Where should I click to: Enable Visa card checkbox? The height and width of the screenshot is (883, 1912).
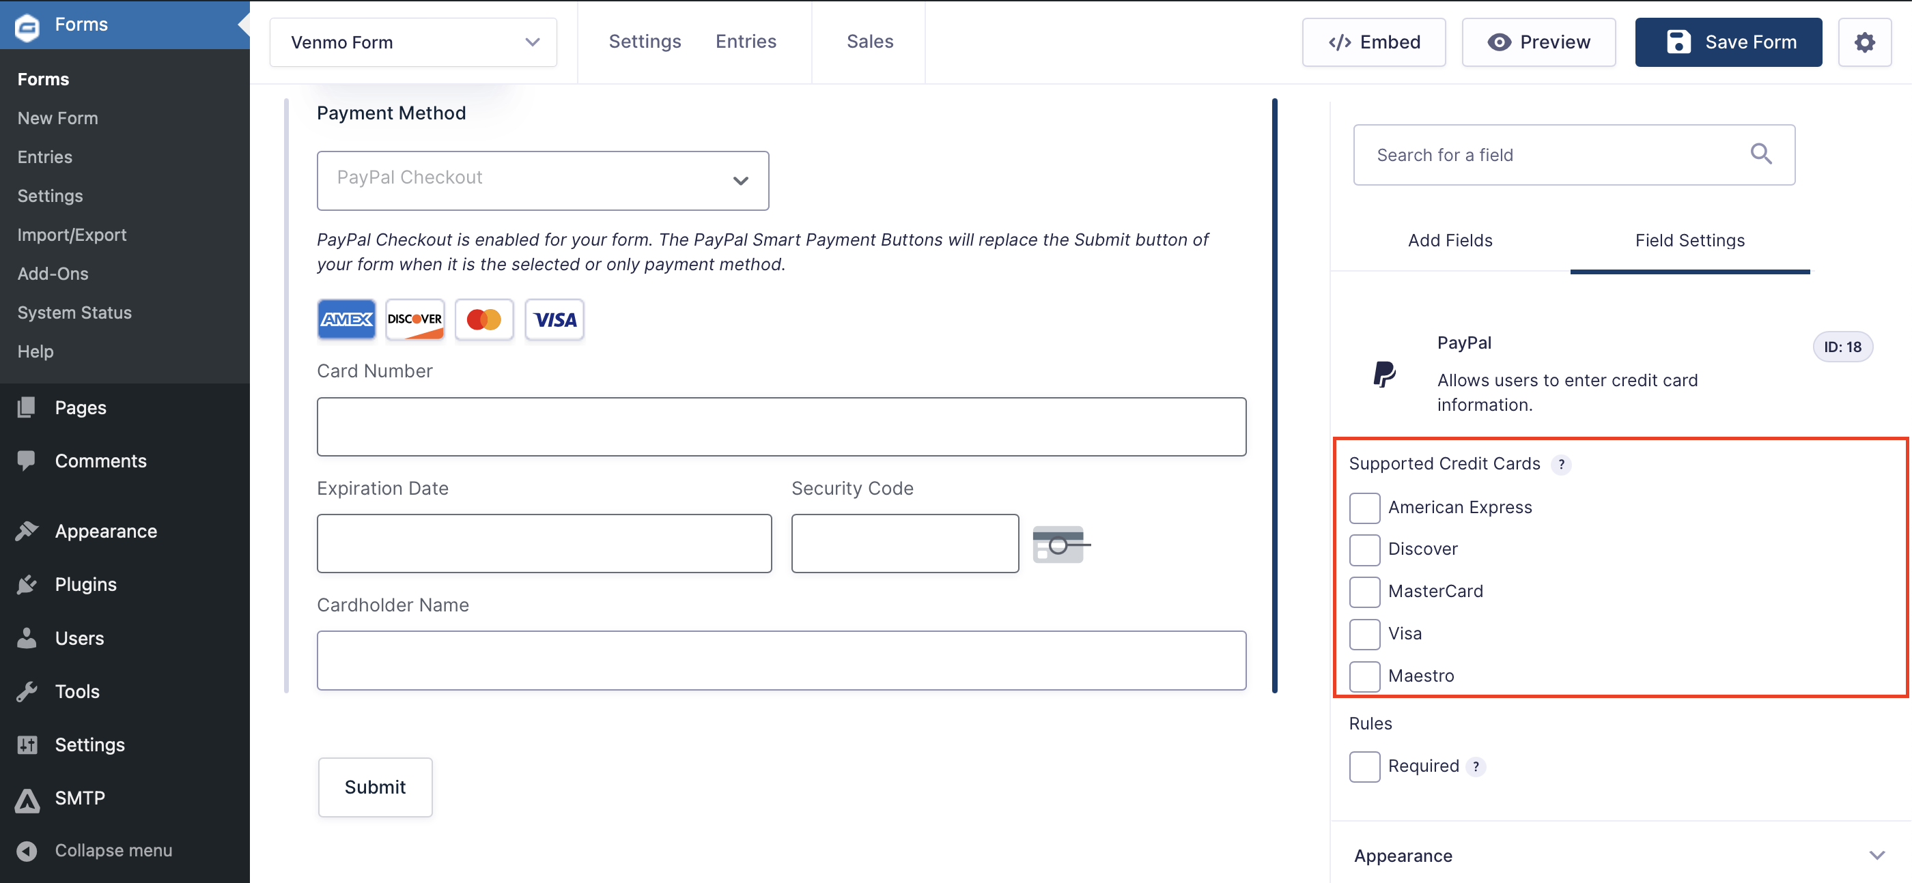pyautogui.click(x=1364, y=635)
